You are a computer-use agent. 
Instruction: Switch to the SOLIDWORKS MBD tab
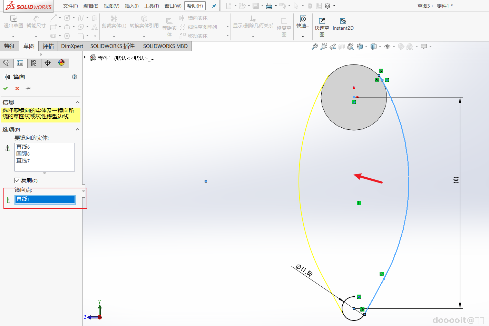point(165,46)
